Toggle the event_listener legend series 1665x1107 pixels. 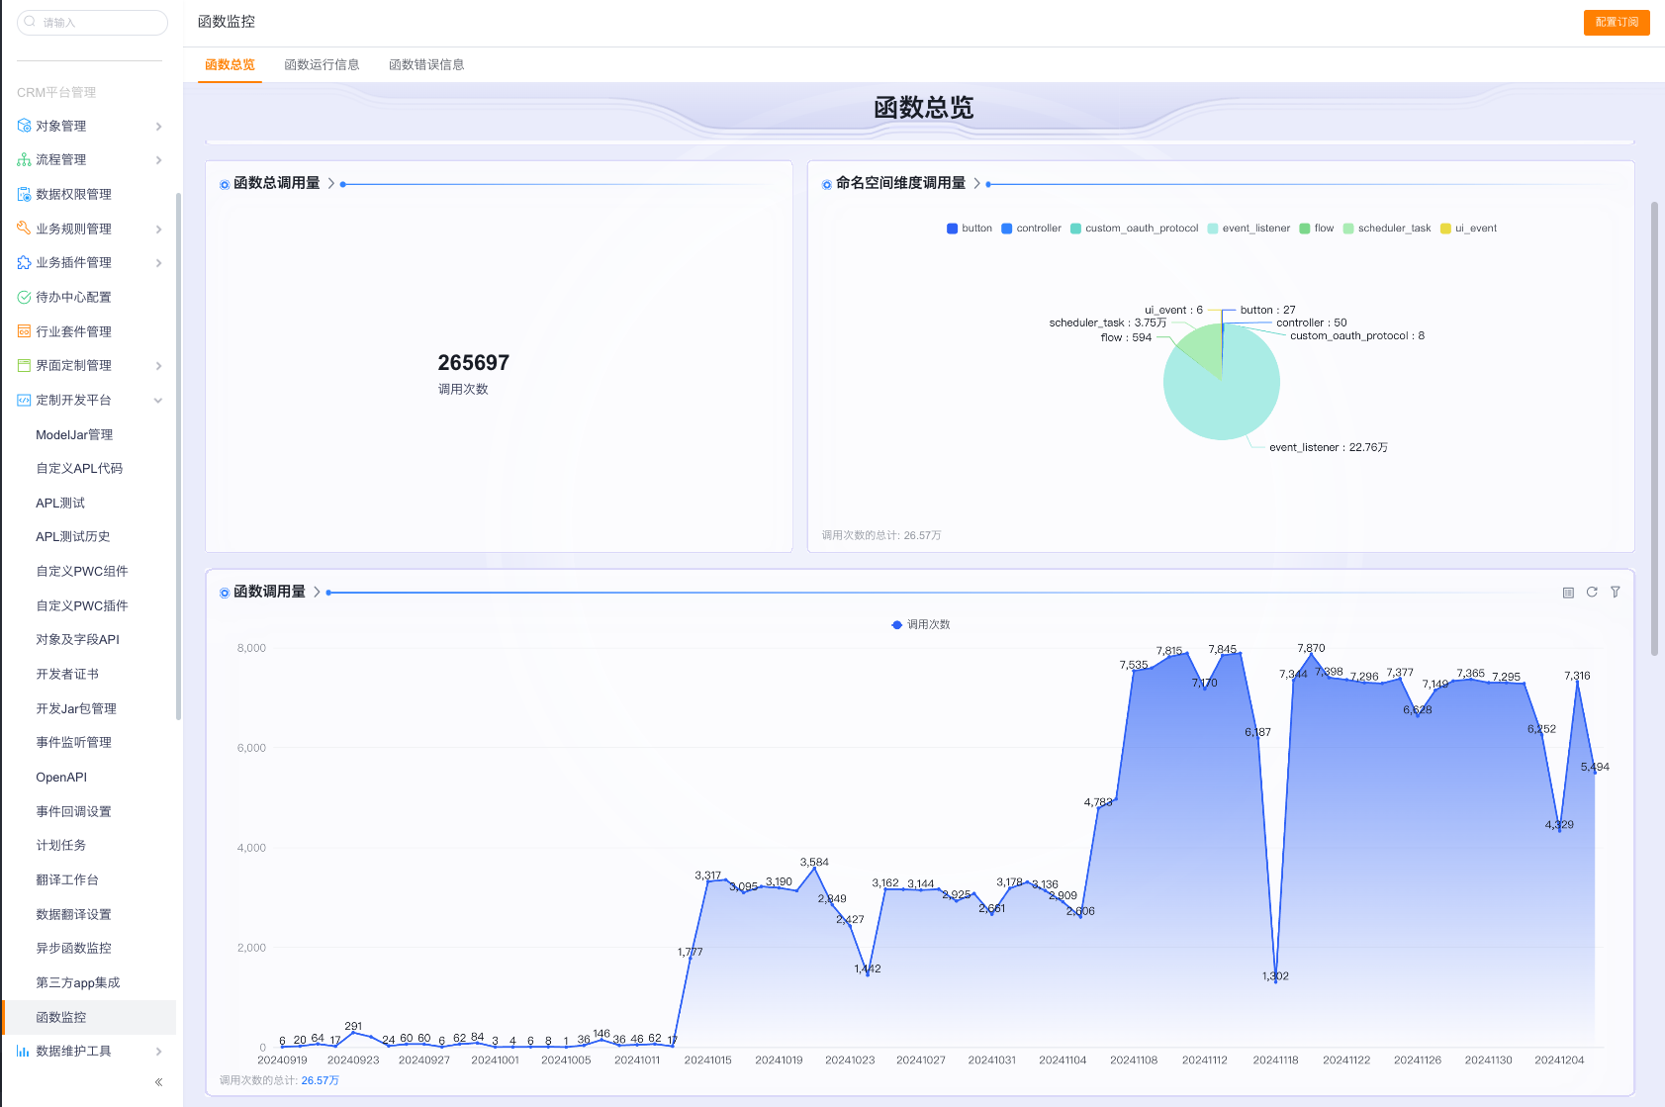point(1248,229)
